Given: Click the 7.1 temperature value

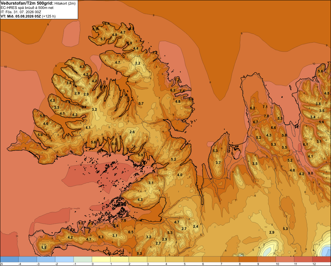Looking at the screenshot, I should 265,107.
